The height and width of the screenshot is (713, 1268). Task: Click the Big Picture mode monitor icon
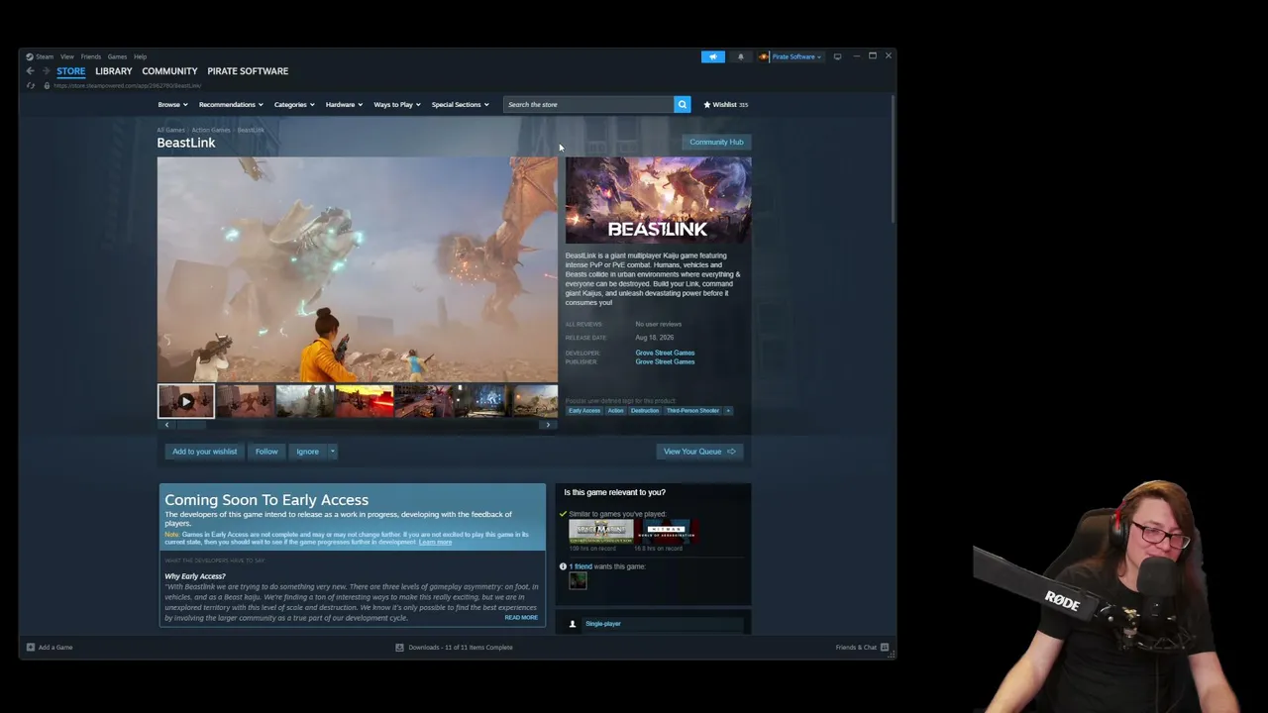[x=837, y=56]
